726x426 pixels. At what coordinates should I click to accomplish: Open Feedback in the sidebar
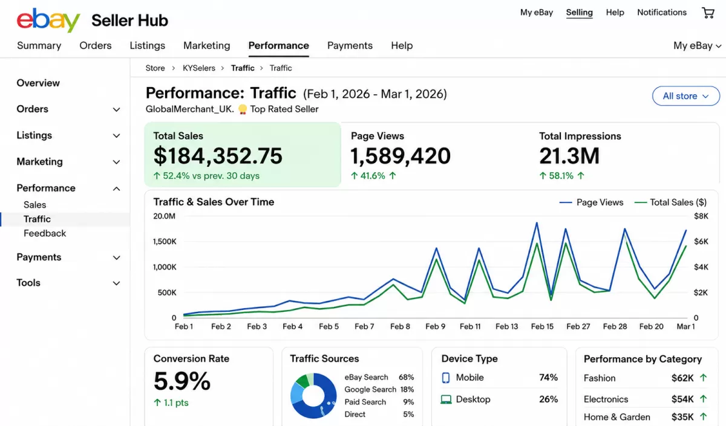tap(45, 233)
